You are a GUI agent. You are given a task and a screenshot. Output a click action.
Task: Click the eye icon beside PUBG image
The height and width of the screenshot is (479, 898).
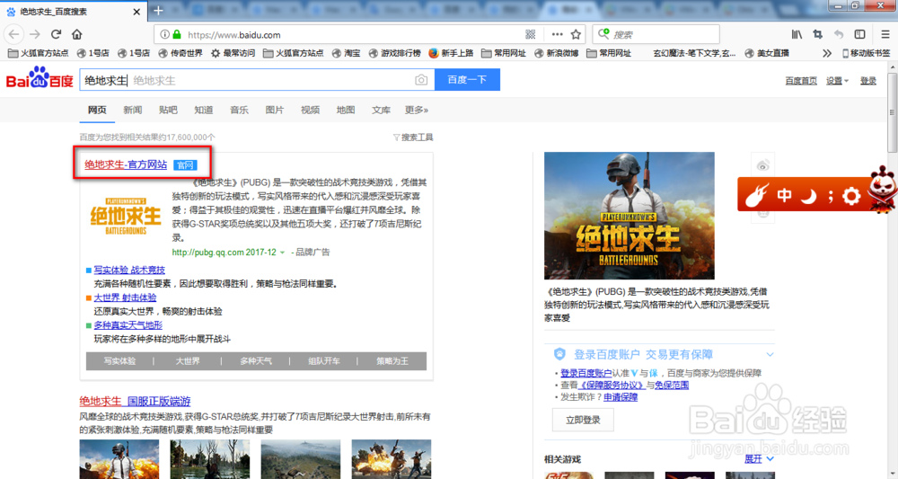(762, 166)
